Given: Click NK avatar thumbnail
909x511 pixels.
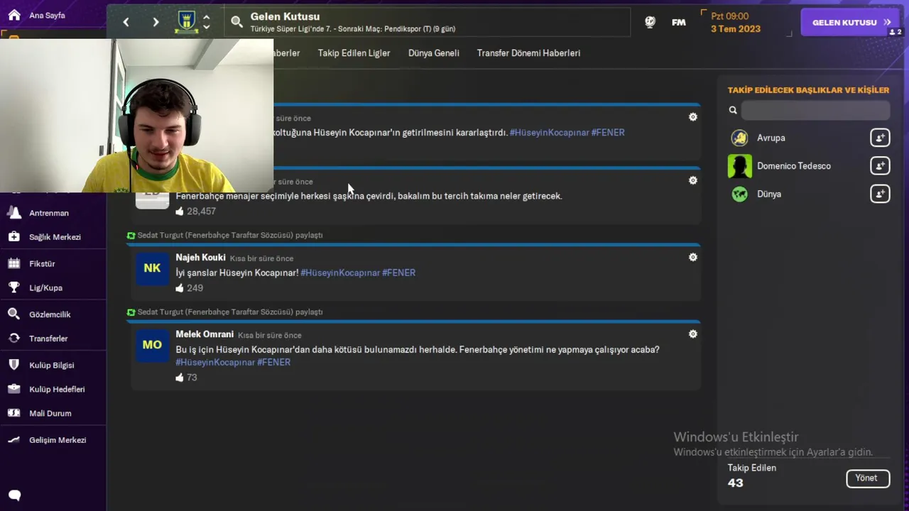Looking at the screenshot, I should (x=152, y=268).
